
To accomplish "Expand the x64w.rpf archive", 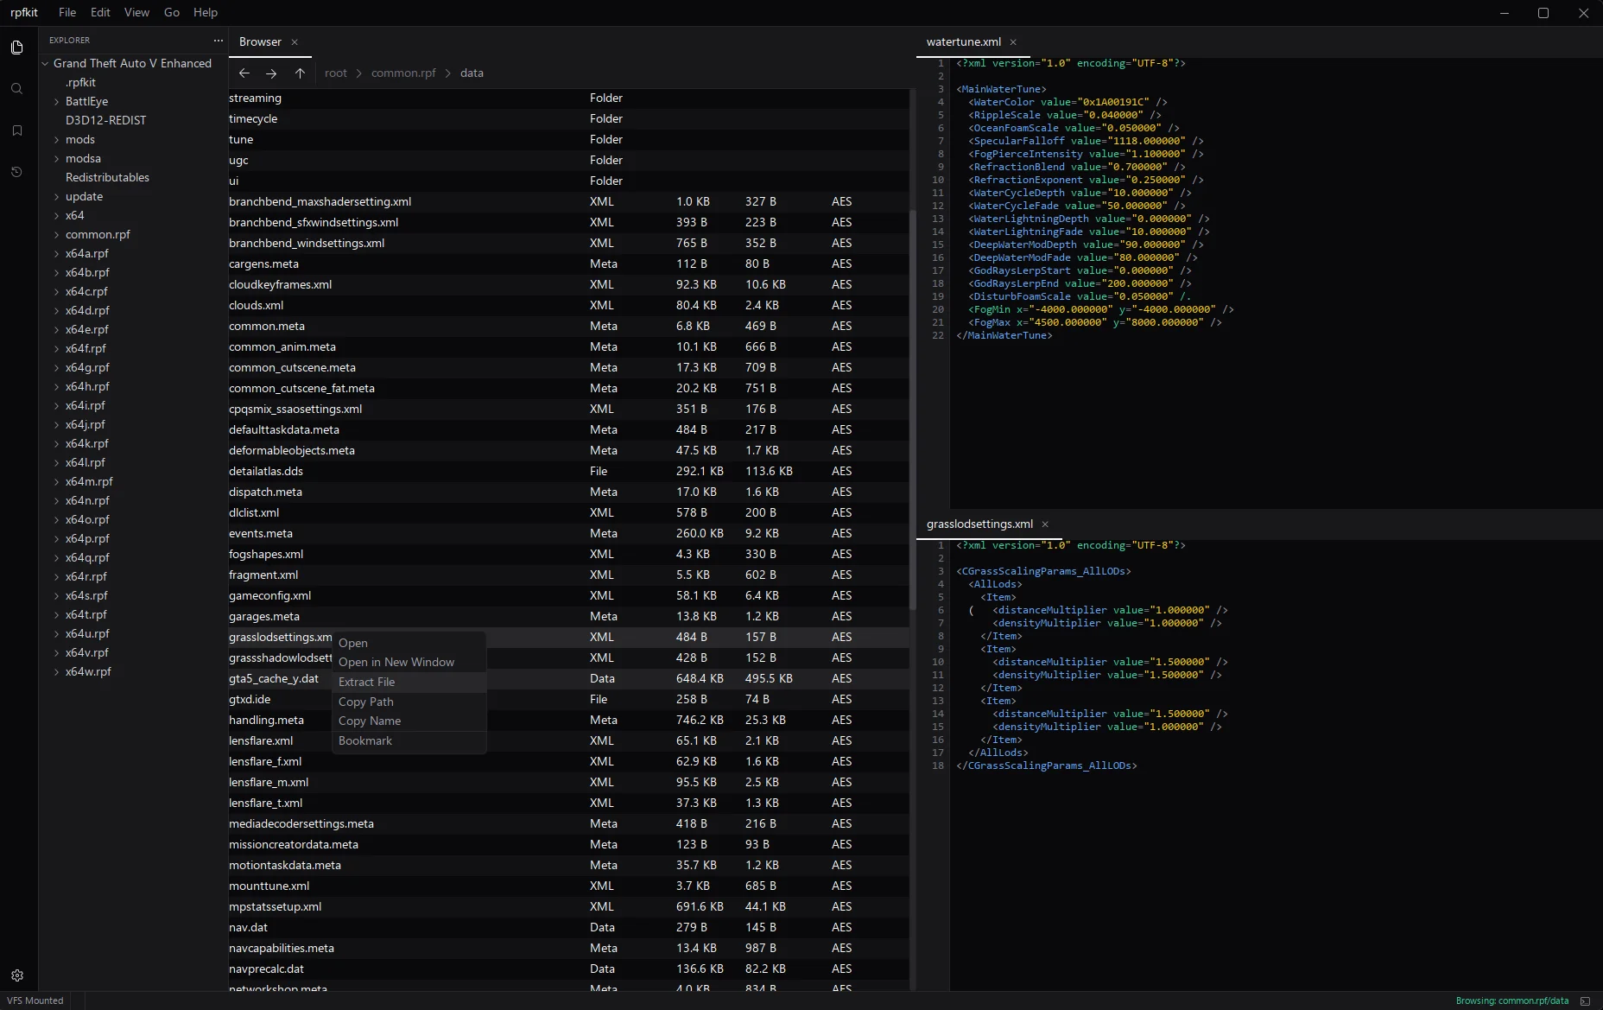I will (57, 671).
